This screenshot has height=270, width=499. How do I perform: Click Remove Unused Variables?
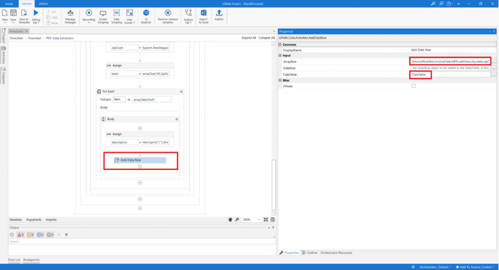[x=168, y=17]
